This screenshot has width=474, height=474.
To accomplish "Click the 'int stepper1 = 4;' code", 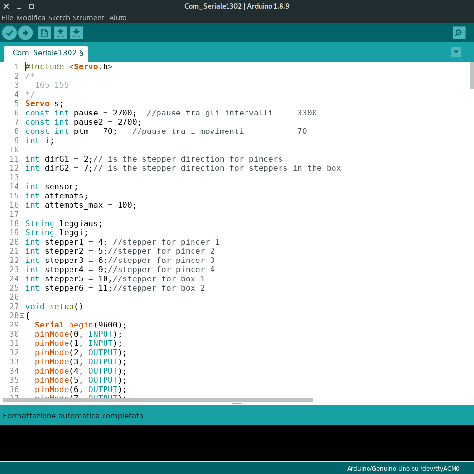I will pos(66,242).
